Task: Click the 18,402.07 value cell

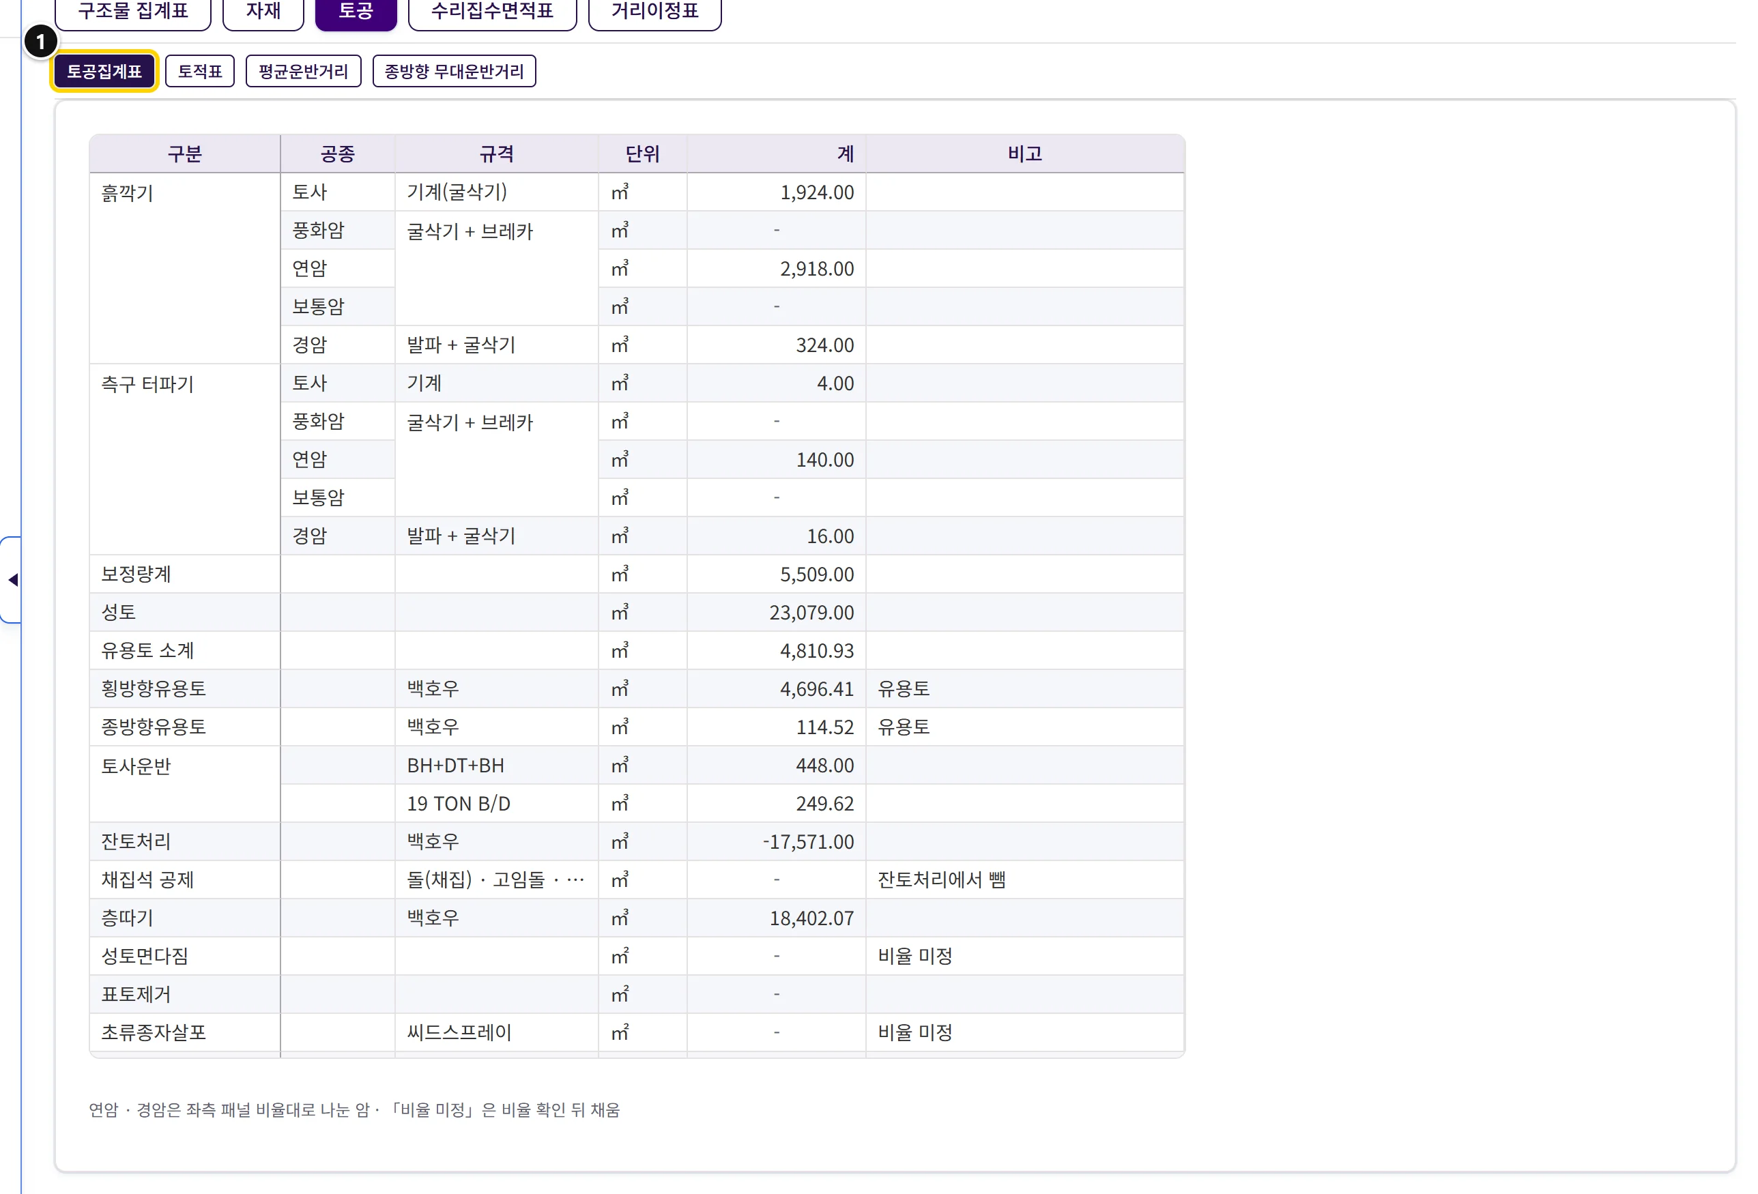Action: point(777,918)
